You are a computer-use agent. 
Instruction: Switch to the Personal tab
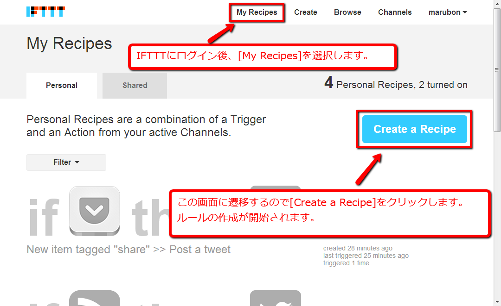click(x=62, y=86)
